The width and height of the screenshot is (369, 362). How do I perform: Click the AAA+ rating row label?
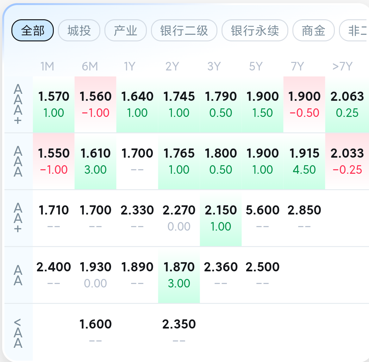click(18, 105)
